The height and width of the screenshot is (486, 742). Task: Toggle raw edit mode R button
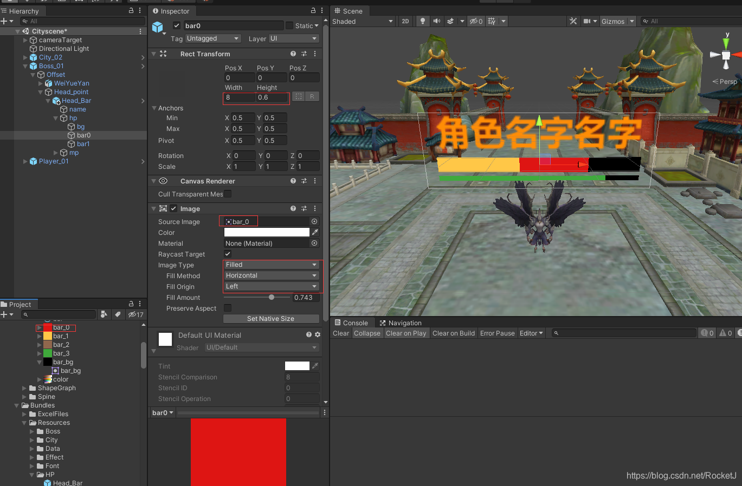pyautogui.click(x=312, y=96)
